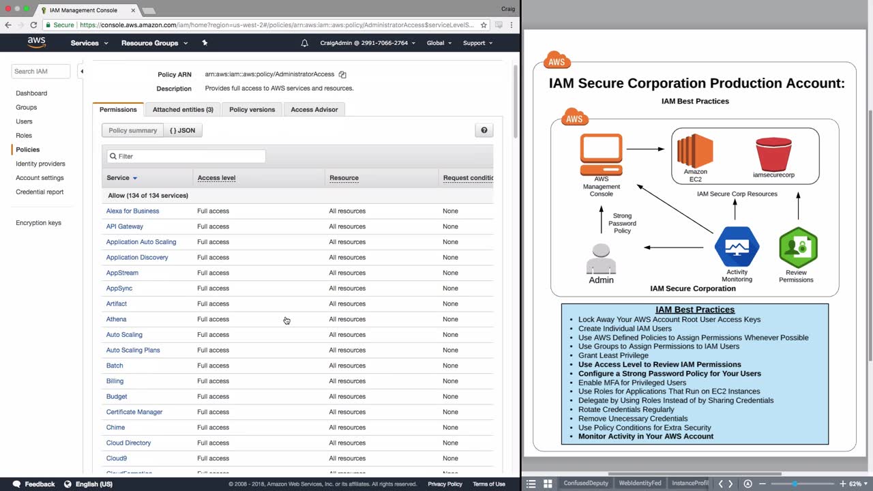Copy the Policy ARN with the copy icon
The image size is (873, 491).
coord(342,74)
